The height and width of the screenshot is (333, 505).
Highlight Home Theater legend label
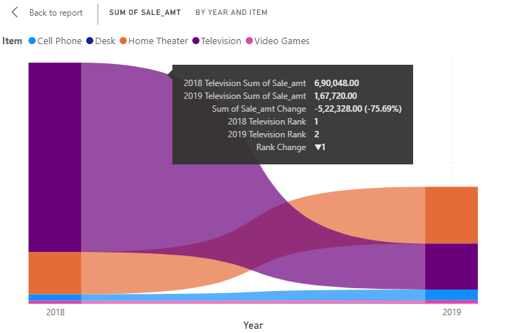158,41
